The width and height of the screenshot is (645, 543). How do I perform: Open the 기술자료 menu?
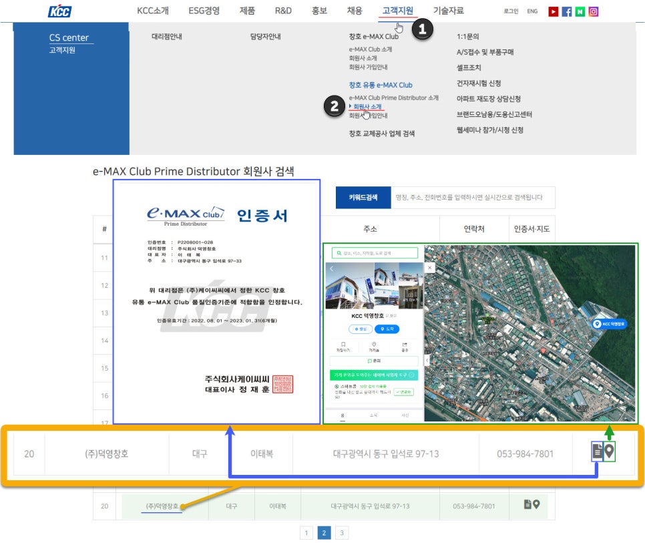[x=449, y=11]
